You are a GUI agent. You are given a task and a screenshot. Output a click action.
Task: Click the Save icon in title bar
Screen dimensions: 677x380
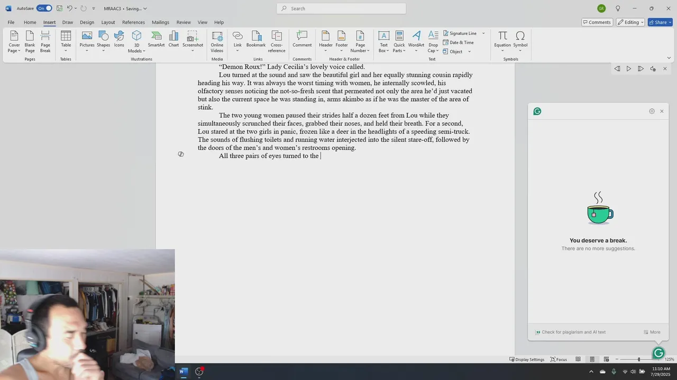[59, 8]
